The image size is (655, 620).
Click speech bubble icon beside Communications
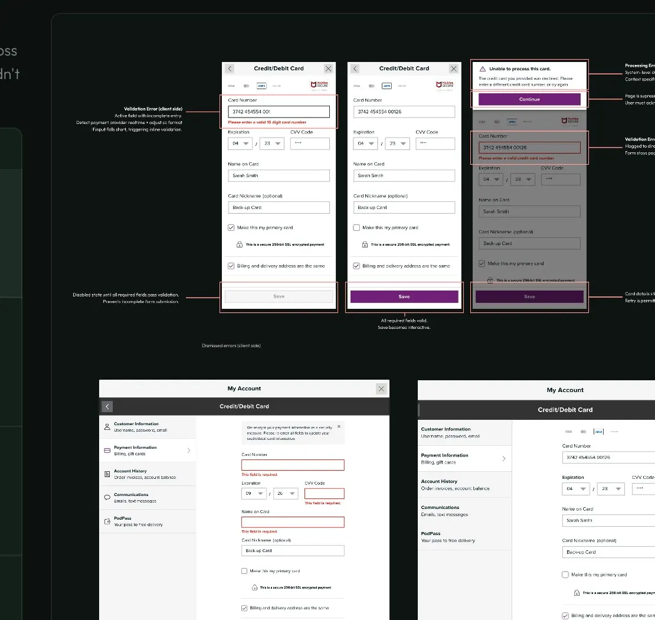[x=107, y=498]
